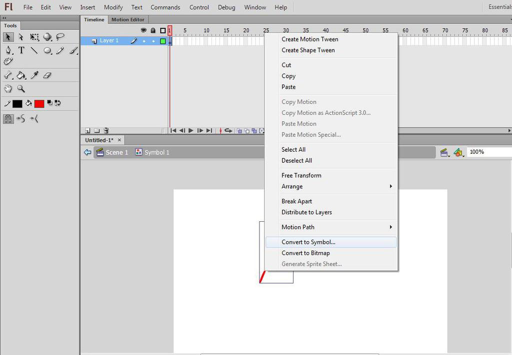Collapse the Tools panel double arrows

pyautogui.click(x=4, y=18)
